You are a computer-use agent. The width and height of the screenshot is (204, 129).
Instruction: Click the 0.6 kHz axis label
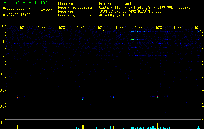pyautogui.click(x=3, y=123)
